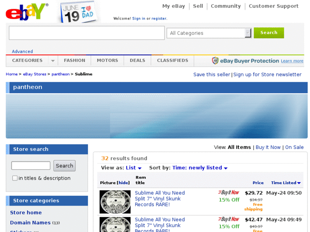The height and width of the screenshot is (232, 310).
Task: Go to the CLASSIFIEDS tab
Action: (x=173, y=60)
